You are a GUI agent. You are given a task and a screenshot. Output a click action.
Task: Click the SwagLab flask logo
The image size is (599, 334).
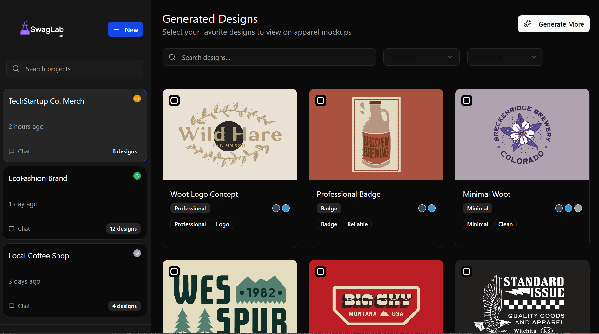25,29
